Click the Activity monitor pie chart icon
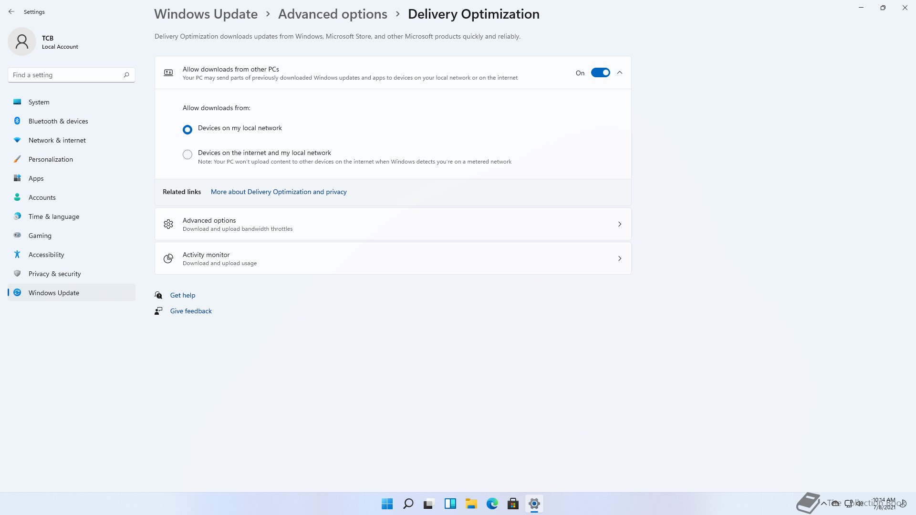Viewport: 916px width, 515px height. [168, 258]
